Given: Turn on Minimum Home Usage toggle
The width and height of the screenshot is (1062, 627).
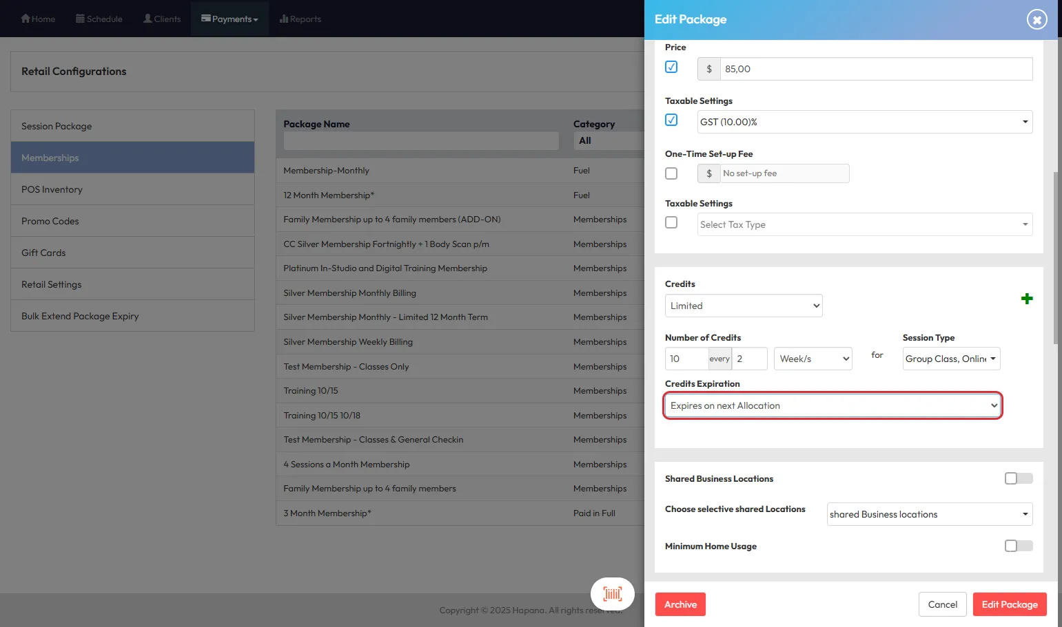Looking at the screenshot, I should click(1018, 546).
